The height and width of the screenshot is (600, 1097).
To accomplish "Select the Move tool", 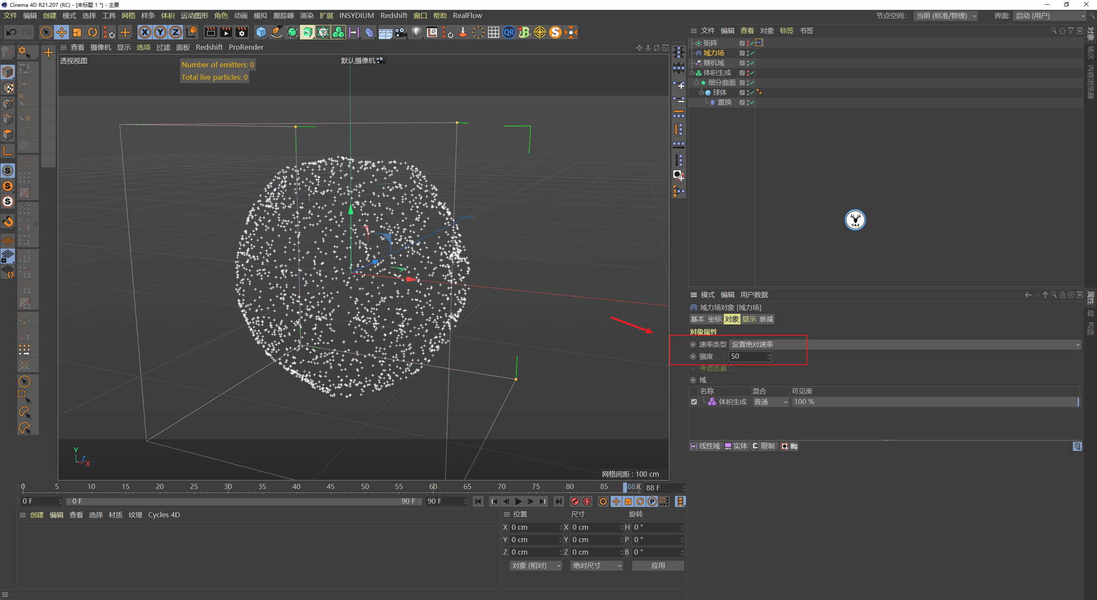I will 62,32.
